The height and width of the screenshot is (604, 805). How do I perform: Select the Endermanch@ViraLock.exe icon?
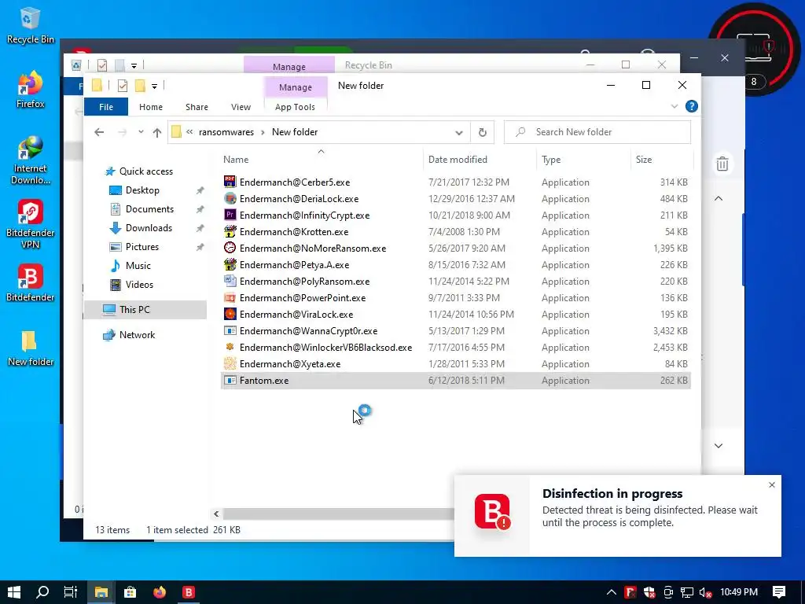[230, 314]
